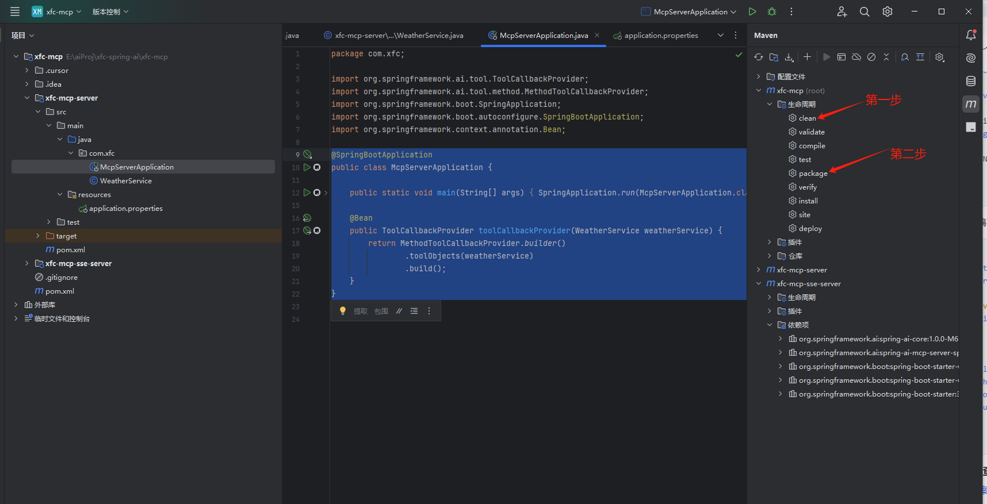Expand the spring-ai-core dependency

click(x=781, y=338)
